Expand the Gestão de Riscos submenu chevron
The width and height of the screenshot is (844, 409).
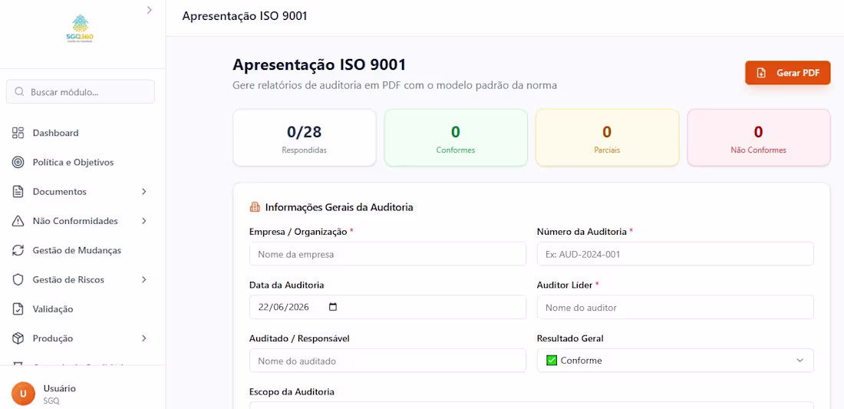143,280
